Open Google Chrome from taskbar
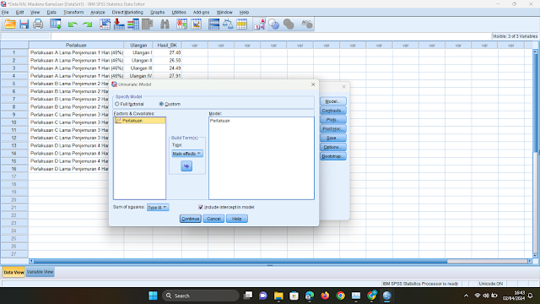 (x=341, y=296)
